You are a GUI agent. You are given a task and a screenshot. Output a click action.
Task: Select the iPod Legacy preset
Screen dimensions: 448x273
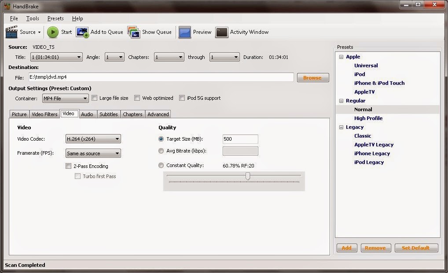(x=369, y=162)
